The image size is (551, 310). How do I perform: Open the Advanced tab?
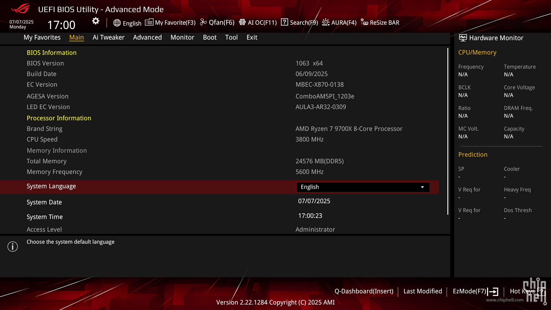point(147,37)
